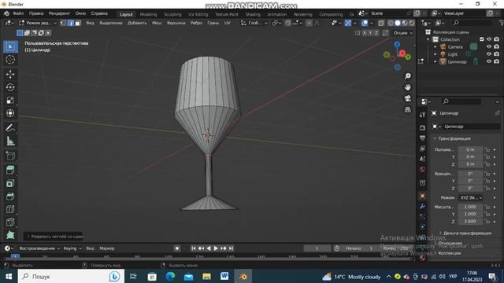
Task: Open the Вершина menu
Action: (x=176, y=23)
